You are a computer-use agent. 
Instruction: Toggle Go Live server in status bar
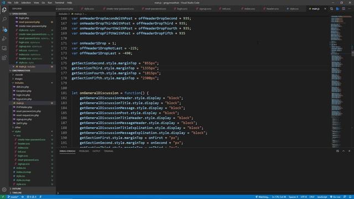(x=335, y=197)
